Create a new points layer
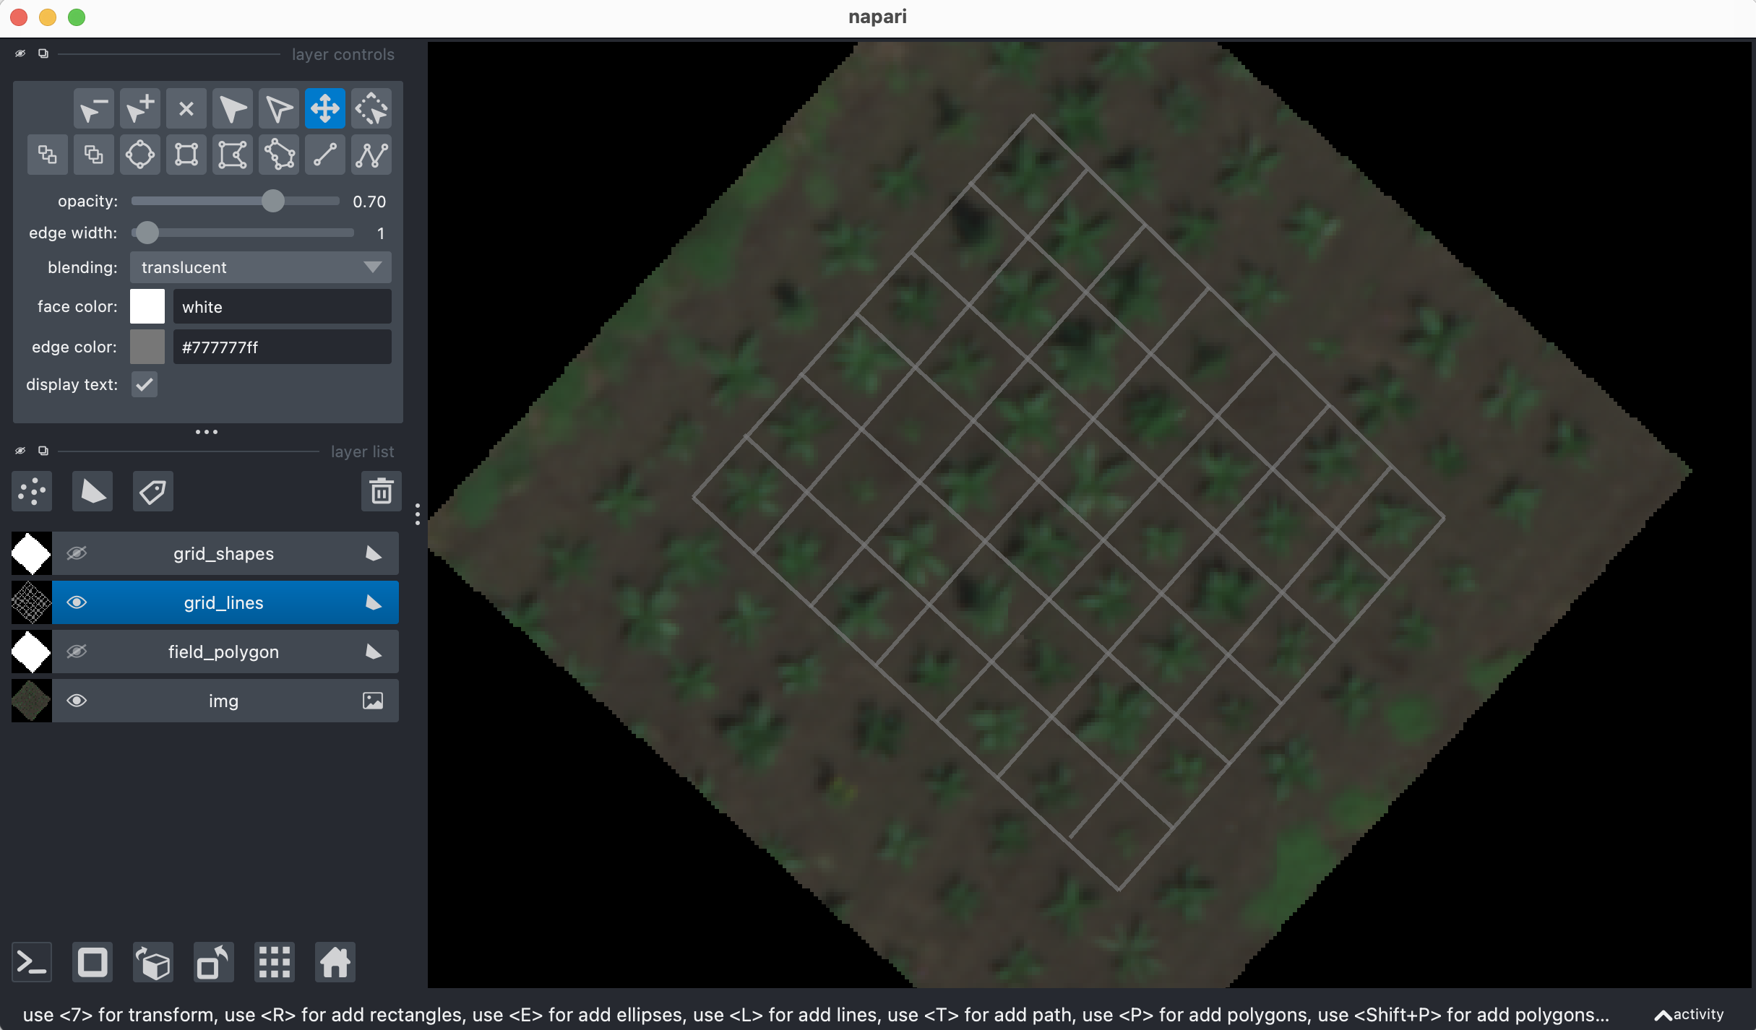This screenshot has height=1030, width=1756. (32, 492)
